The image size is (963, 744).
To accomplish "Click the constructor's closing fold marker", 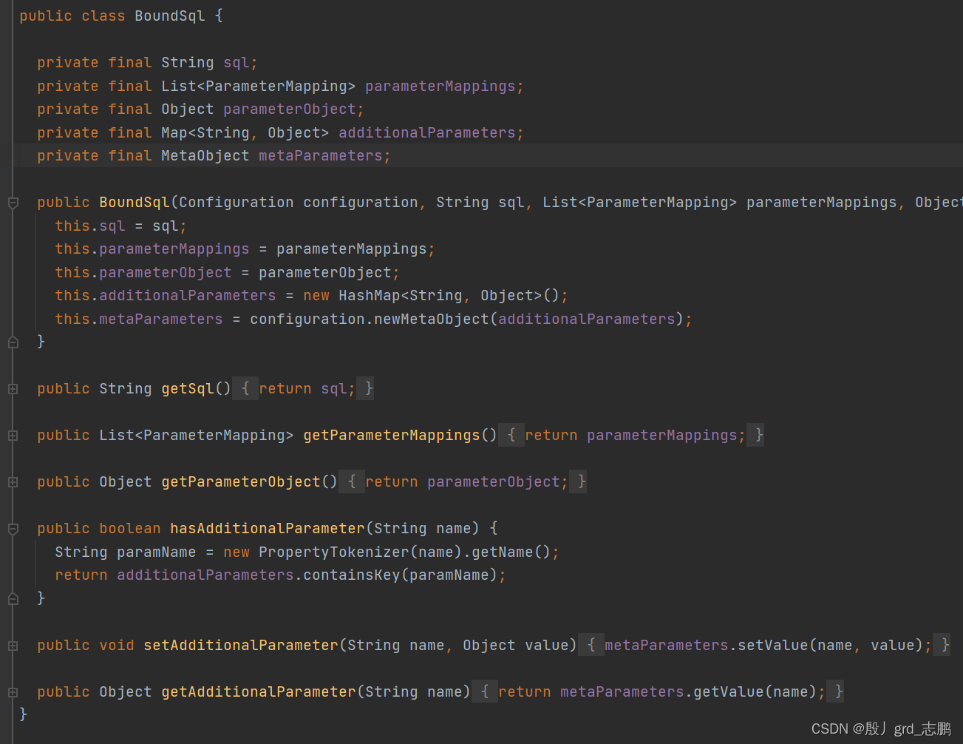I will click(x=13, y=342).
